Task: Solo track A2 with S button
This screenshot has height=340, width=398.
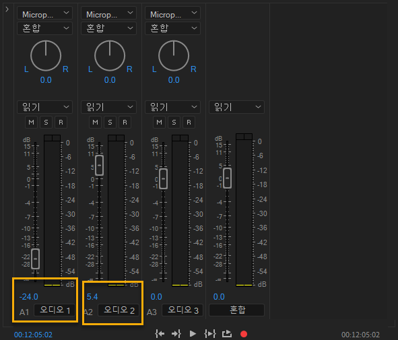Action: 110,123
